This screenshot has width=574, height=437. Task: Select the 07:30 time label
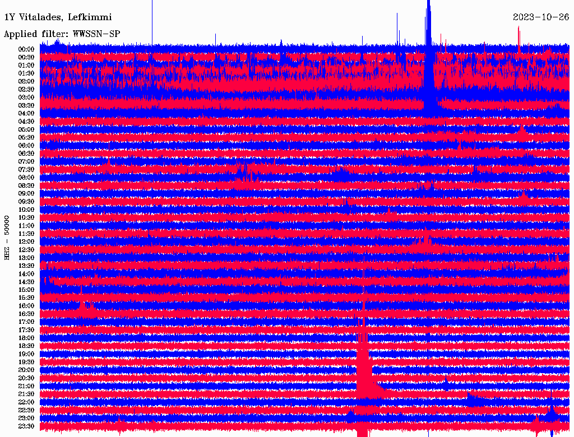pyautogui.click(x=26, y=169)
